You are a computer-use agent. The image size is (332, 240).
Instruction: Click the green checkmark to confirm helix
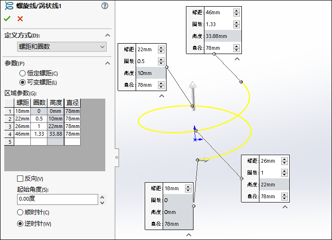tap(7, 18)
